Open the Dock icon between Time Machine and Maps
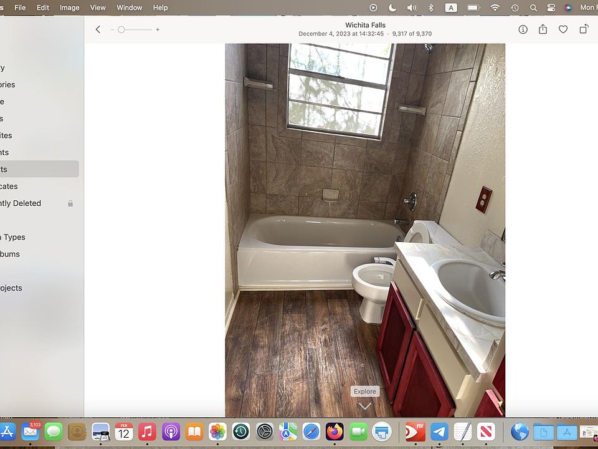598x449 pixels. (x=265, y=432)
